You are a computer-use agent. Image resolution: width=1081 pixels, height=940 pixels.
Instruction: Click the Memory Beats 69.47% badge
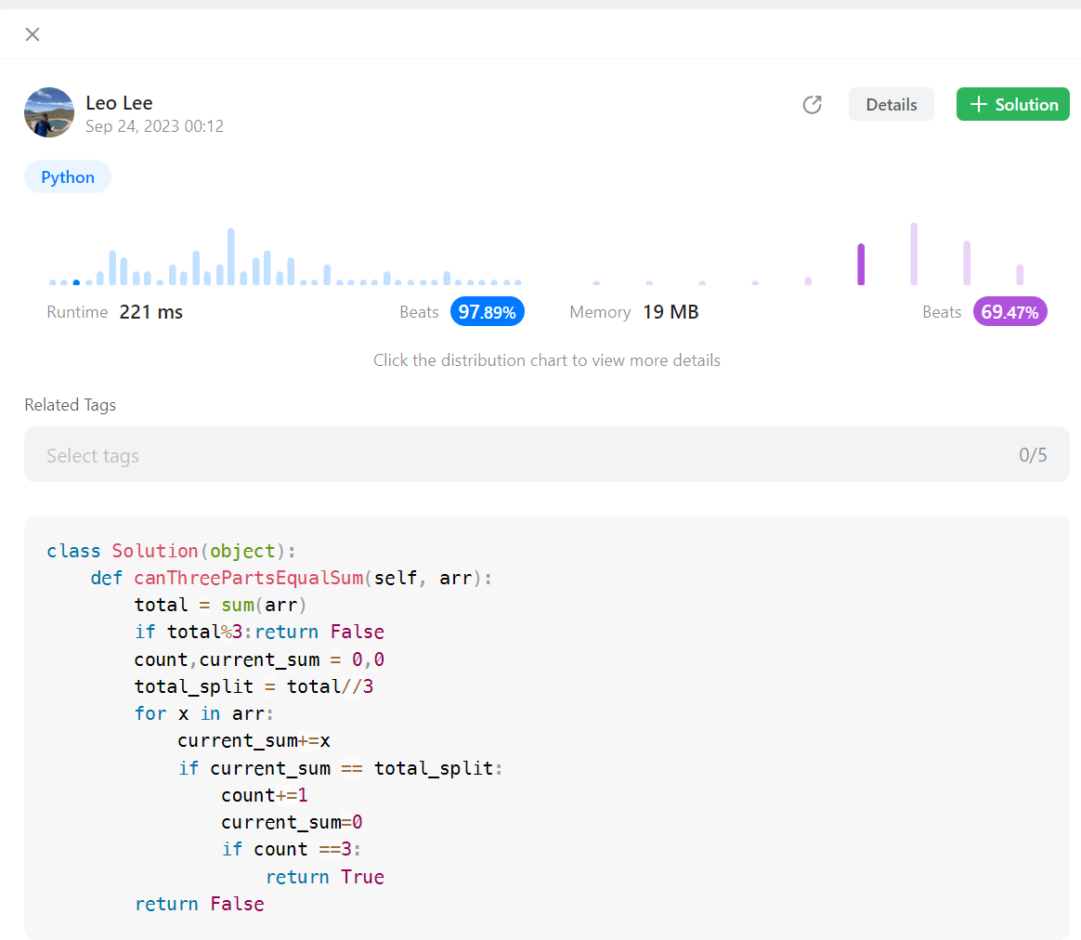click(x=1009, y=311)
